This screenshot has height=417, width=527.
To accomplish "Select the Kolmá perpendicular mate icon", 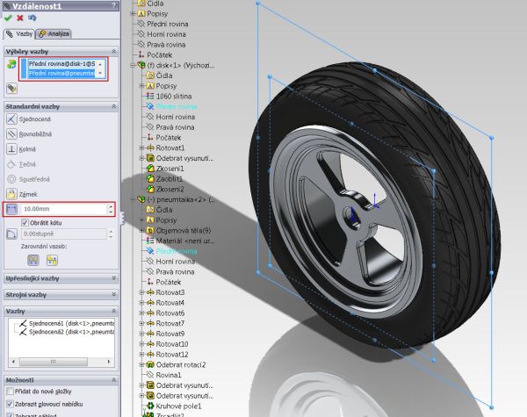I will click(x=12, y=149).
